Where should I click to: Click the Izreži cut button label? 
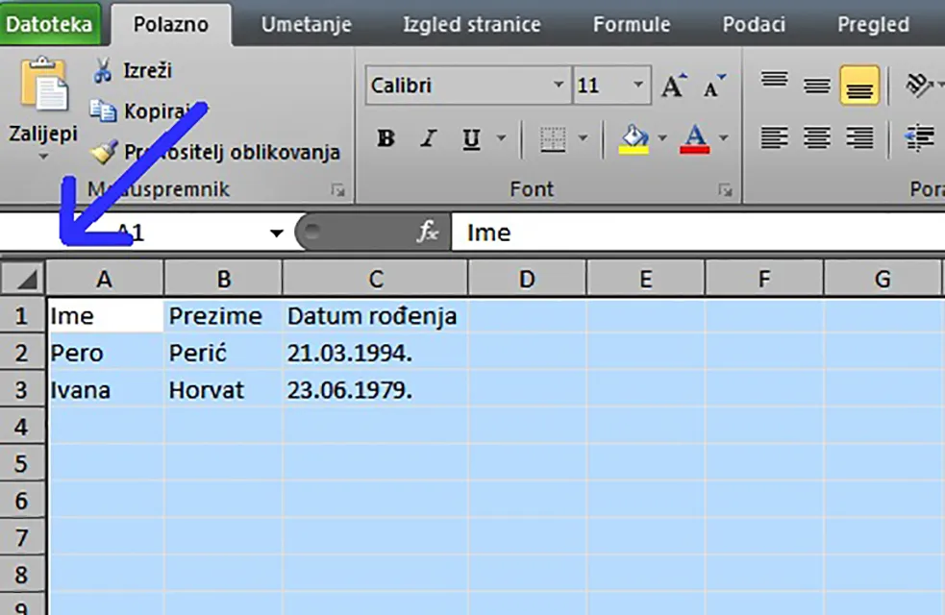point(148,70)
